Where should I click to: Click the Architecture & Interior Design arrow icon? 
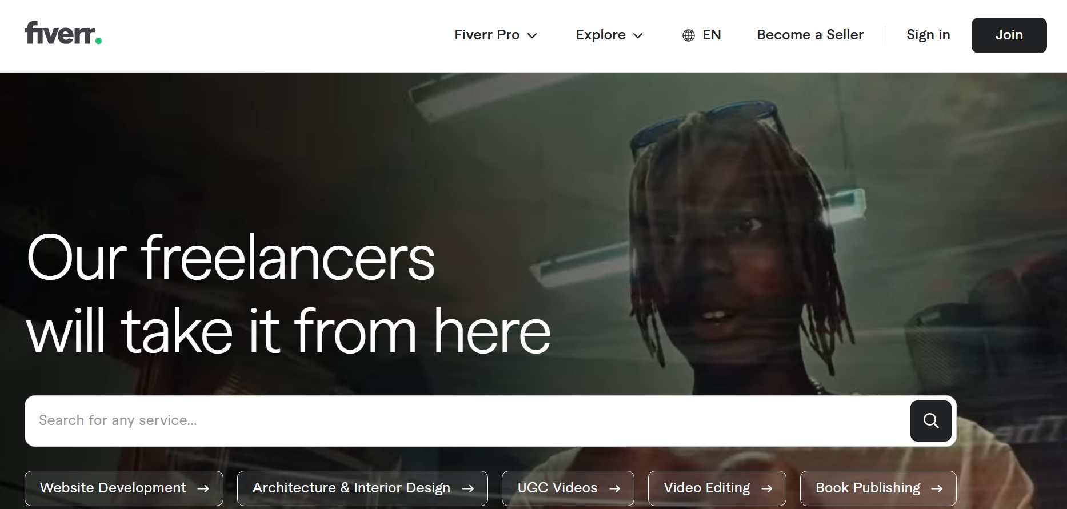tap(467, 488)
